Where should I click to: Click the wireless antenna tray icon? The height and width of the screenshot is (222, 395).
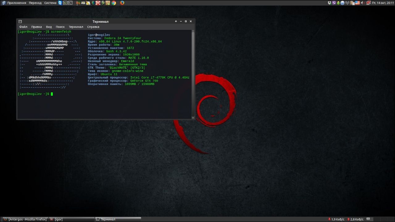pos(347,3)
